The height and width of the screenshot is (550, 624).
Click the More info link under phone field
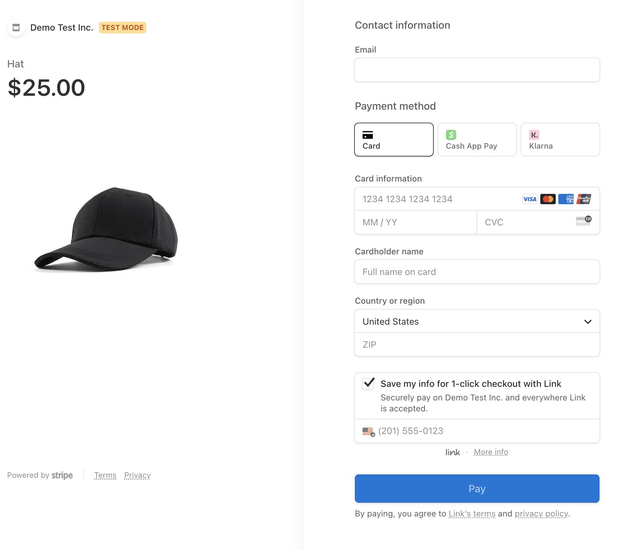point(491,452)
